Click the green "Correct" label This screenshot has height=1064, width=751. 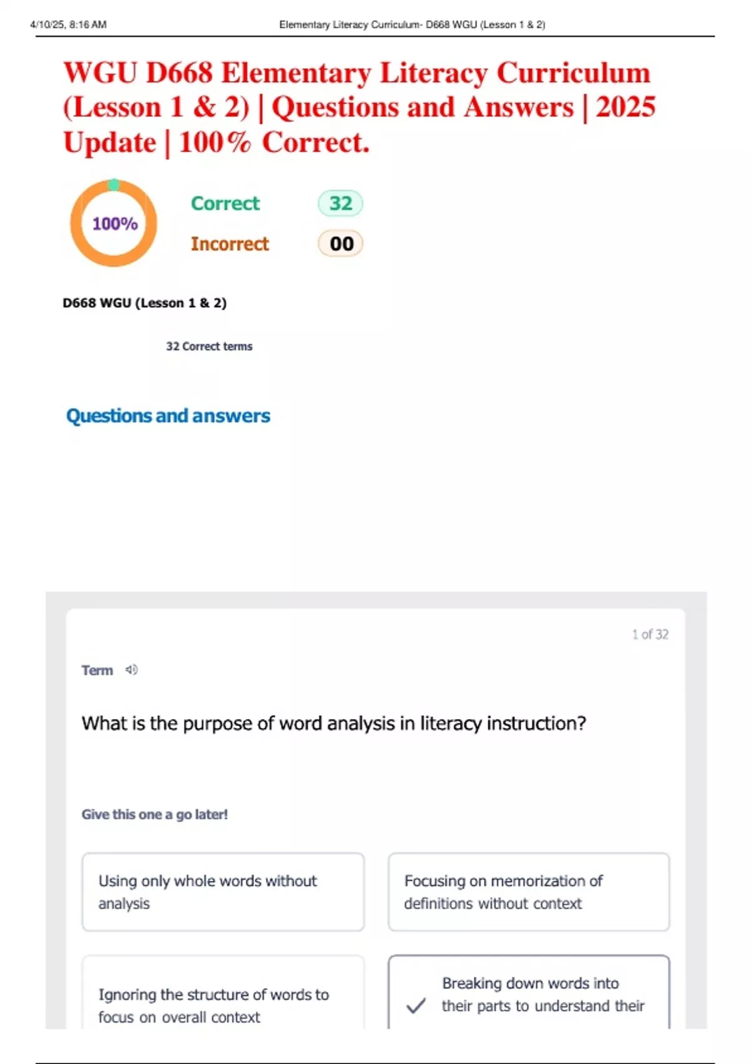225,203
